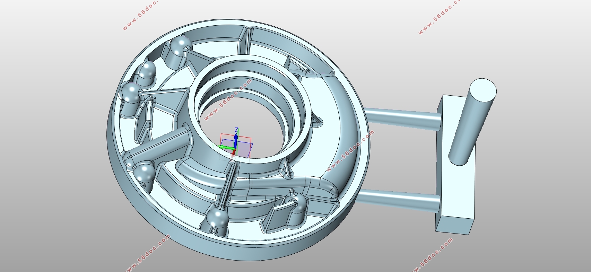The width and height of the screenshot is (591, 272).
Task: Click the watermark between disc and runners
Action: tap(350, 150)
